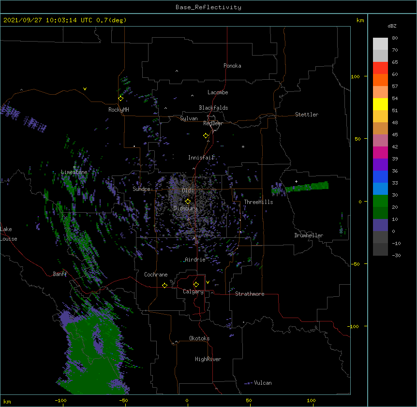
Task: Choose the gold 51 dBZ legend swatch
Action: 380,116
